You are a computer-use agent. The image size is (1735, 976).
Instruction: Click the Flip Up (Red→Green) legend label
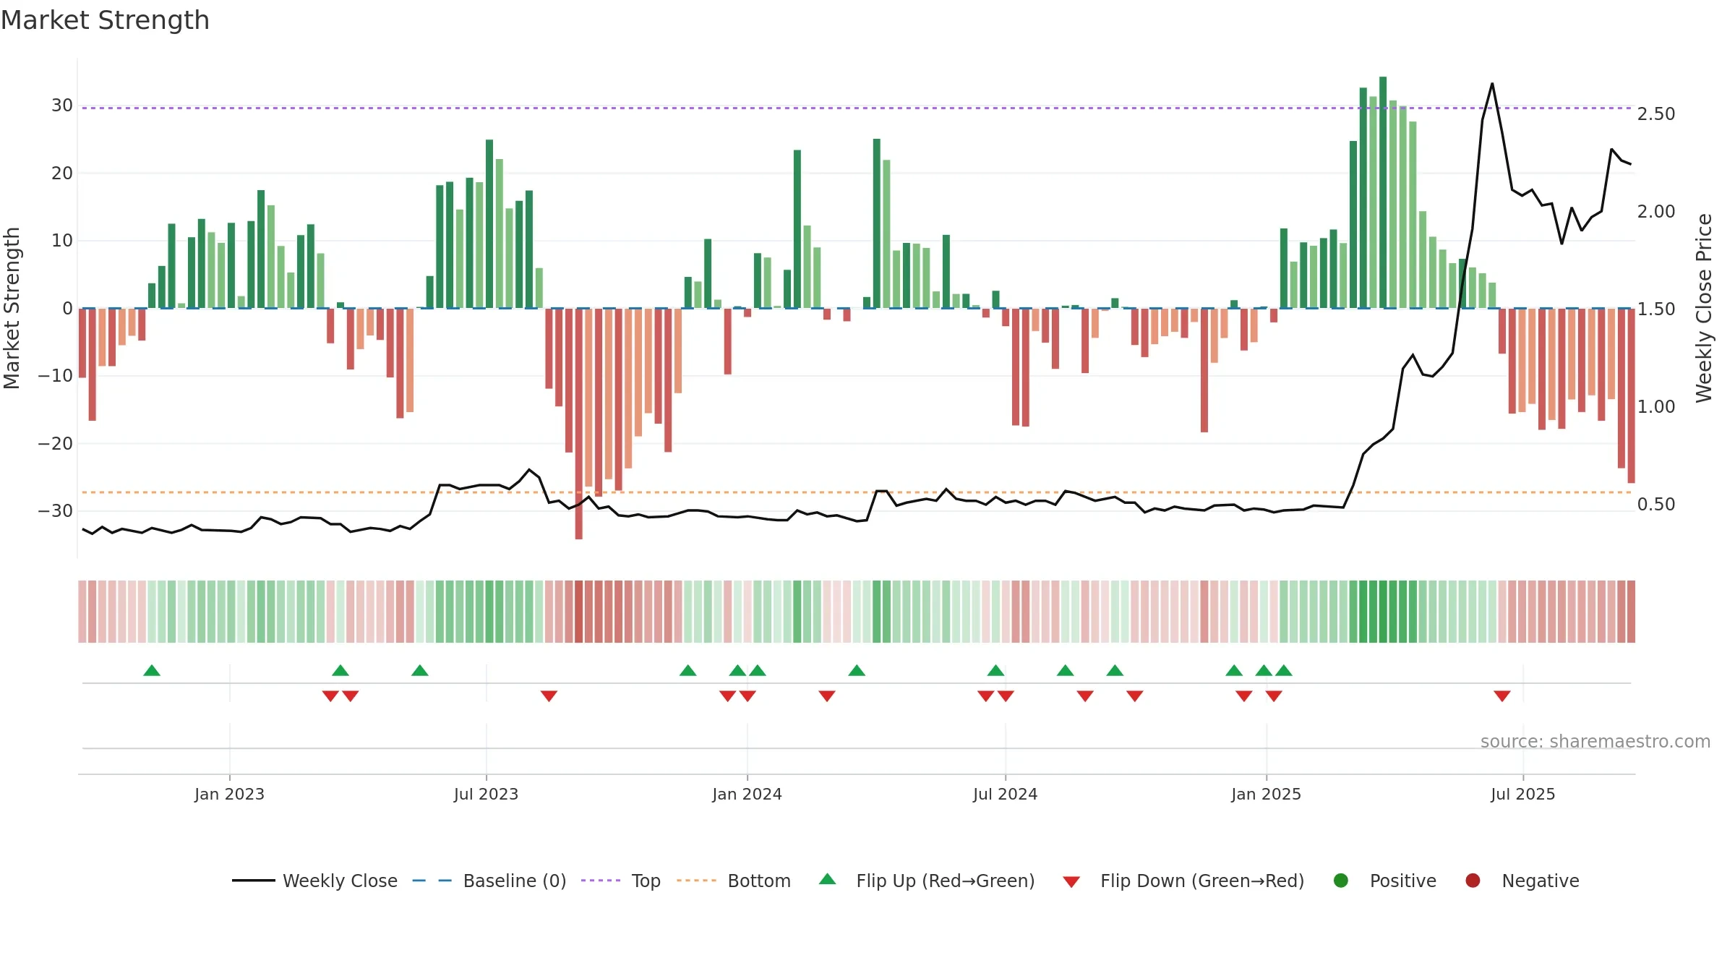(x=946, y=881)
